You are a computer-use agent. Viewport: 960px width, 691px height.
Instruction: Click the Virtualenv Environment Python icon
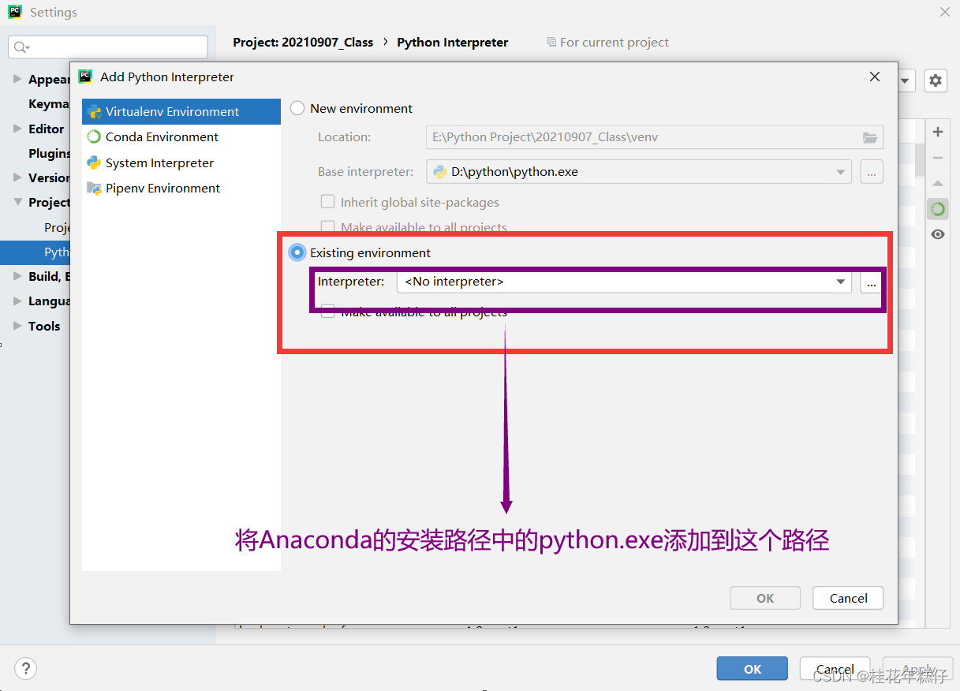click(94, 111)
